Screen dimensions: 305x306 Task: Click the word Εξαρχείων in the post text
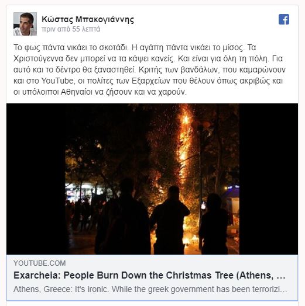pyautogui.click(x=151, y=81)
